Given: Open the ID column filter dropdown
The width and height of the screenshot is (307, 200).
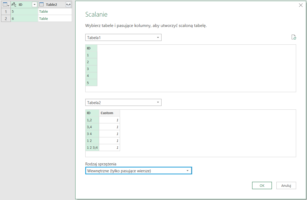Looking at the screenshot, I should (34, 4).
